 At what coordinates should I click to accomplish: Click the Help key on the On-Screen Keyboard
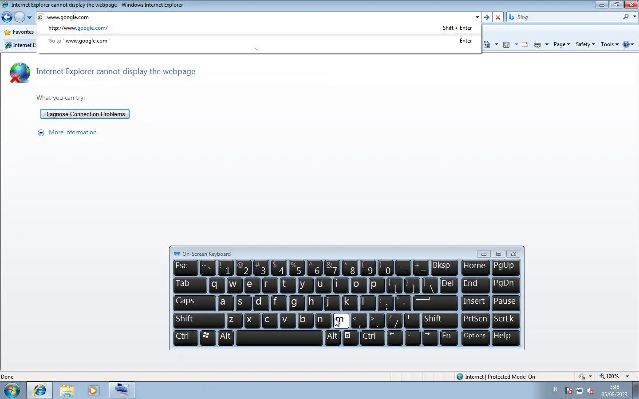(x=505, y=338)
